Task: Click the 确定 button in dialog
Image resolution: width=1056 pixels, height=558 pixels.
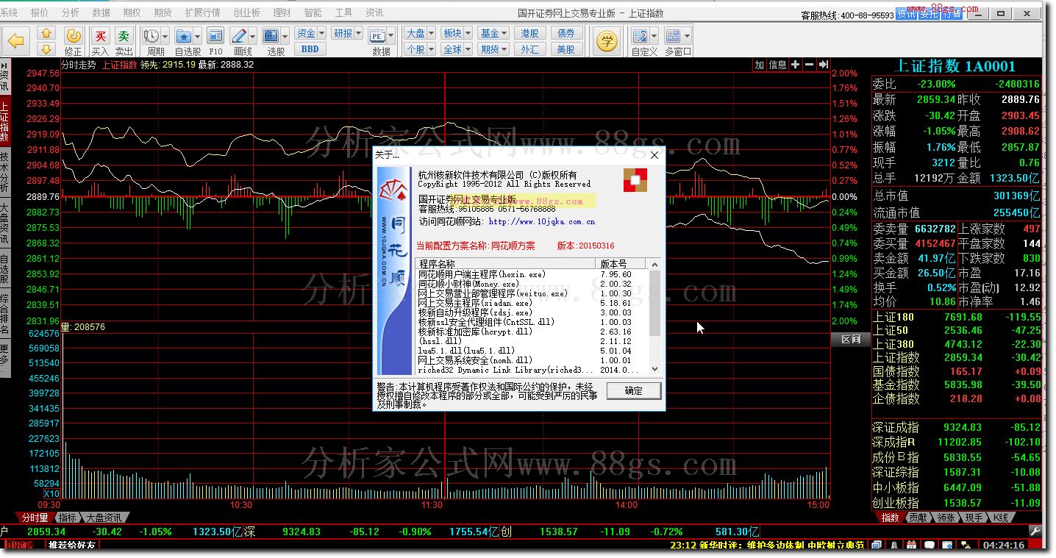Action: (633, 391)
